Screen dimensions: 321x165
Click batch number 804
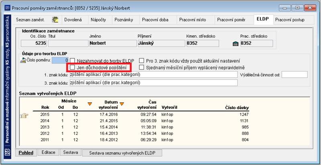pyautogui.click(x=246, y=140)
